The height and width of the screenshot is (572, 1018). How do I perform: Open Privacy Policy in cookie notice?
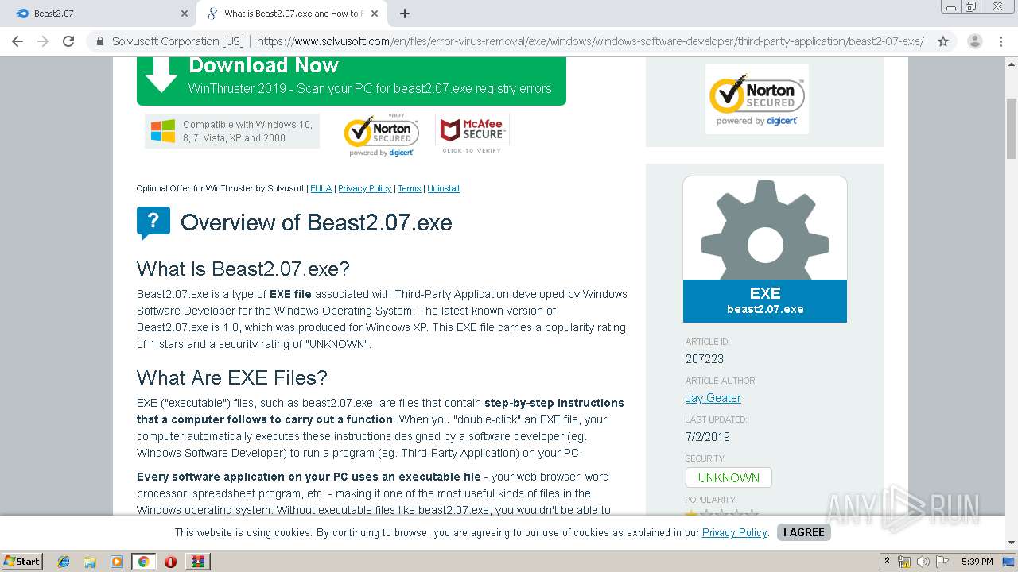pyautogui.click(x=734, y=532)
